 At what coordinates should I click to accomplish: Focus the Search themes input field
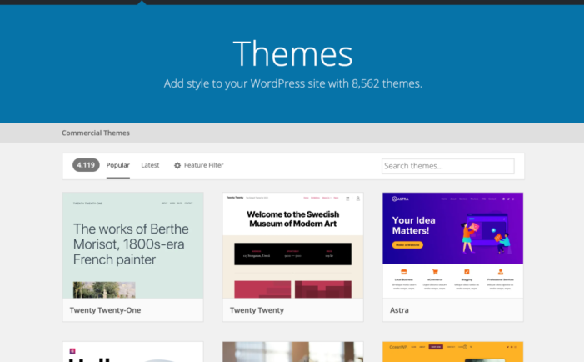coord(447,166)
